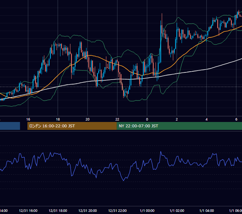Click the blue session bar before London
This screenshot has width=242, height=214.
point(10,126)
